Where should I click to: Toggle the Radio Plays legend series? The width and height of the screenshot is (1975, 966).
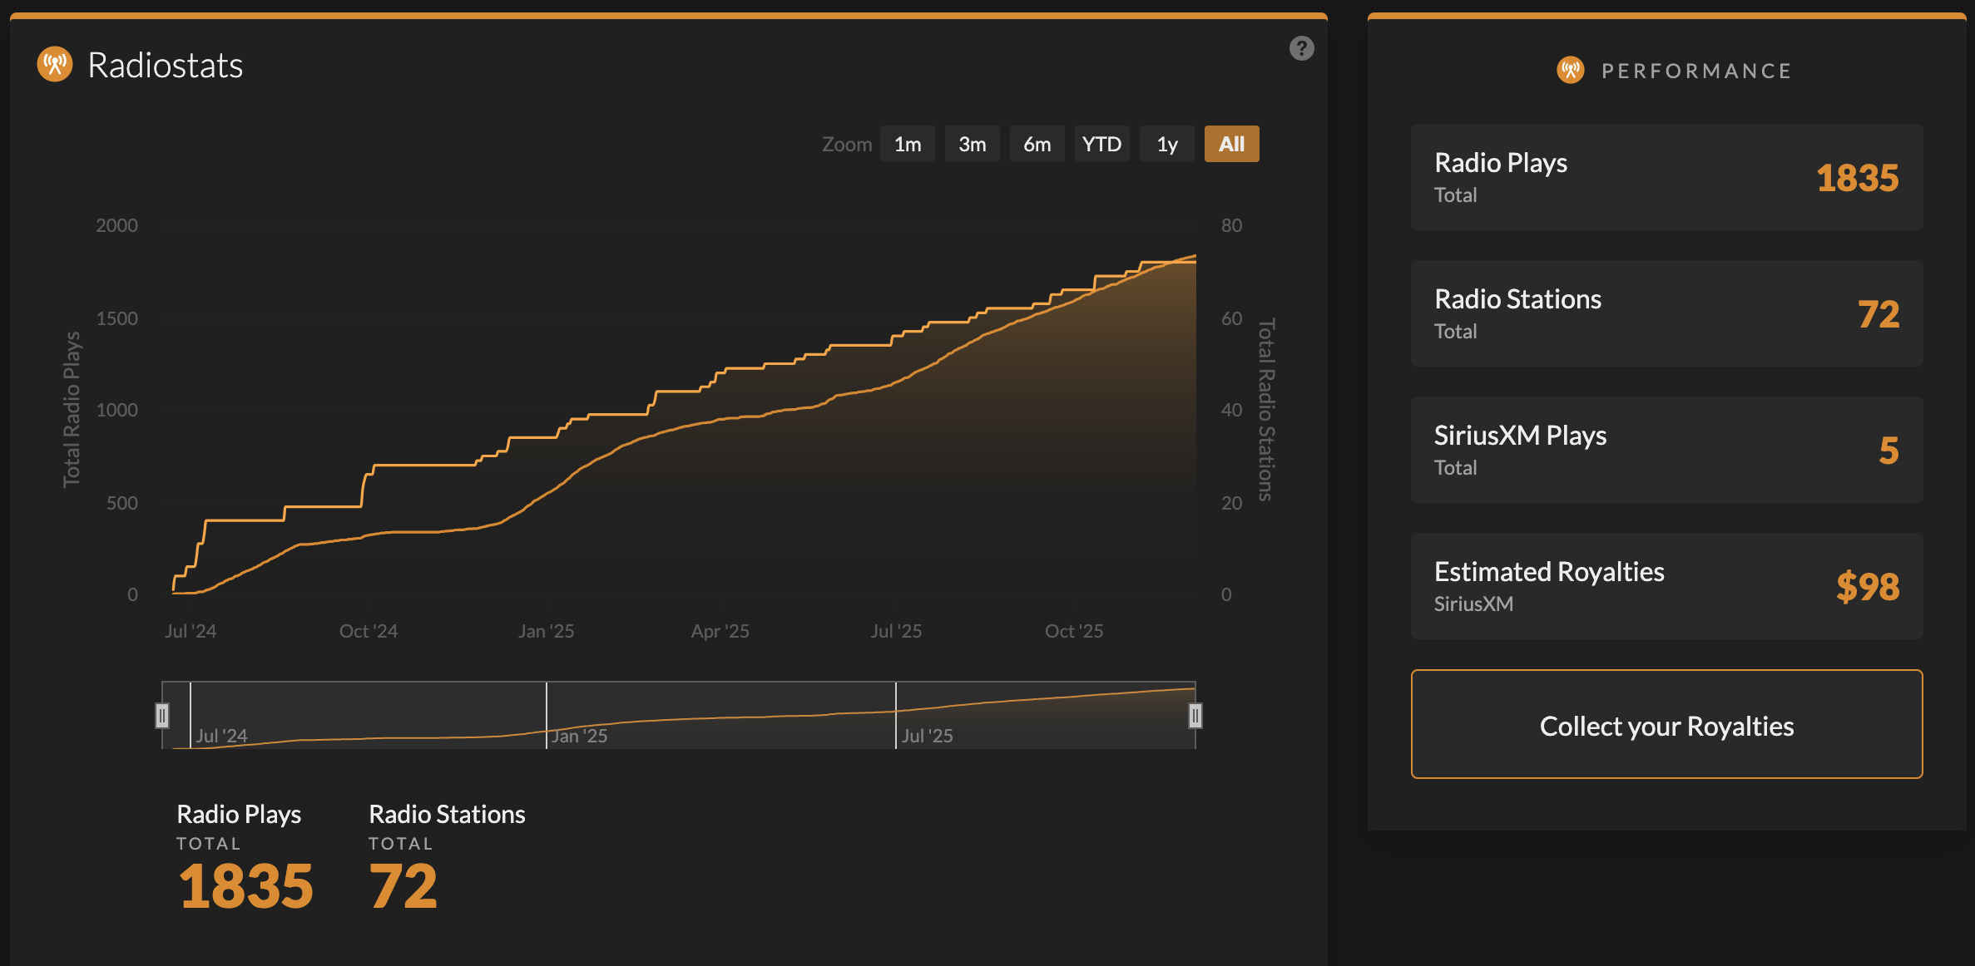click(239, 815)
